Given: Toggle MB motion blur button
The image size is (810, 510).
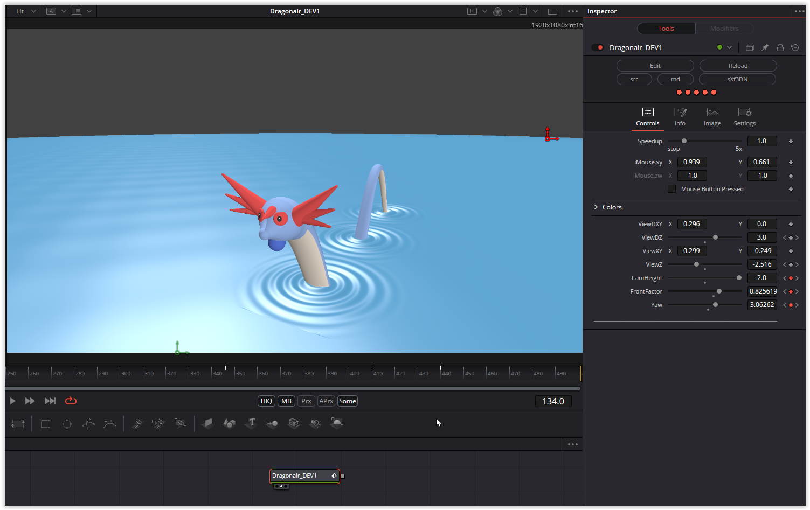Looking at the screenshot, I should pos(286,401).
